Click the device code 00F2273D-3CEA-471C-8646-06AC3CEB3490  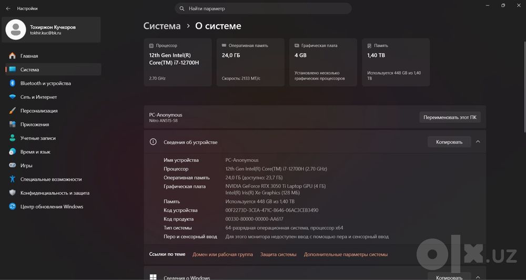(272, 210)
